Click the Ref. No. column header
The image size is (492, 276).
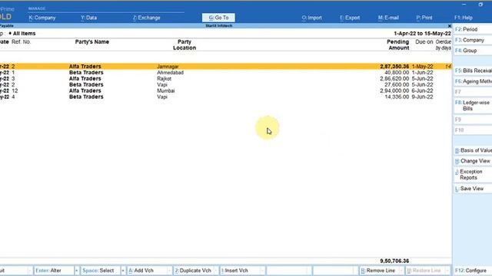pos(21,42)
